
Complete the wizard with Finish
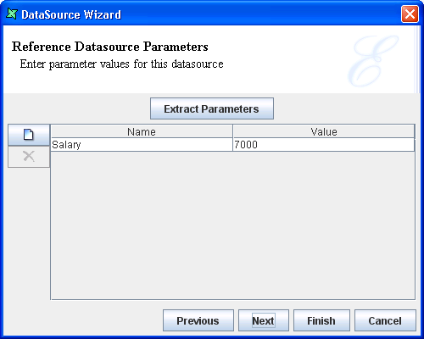(321, 320)
